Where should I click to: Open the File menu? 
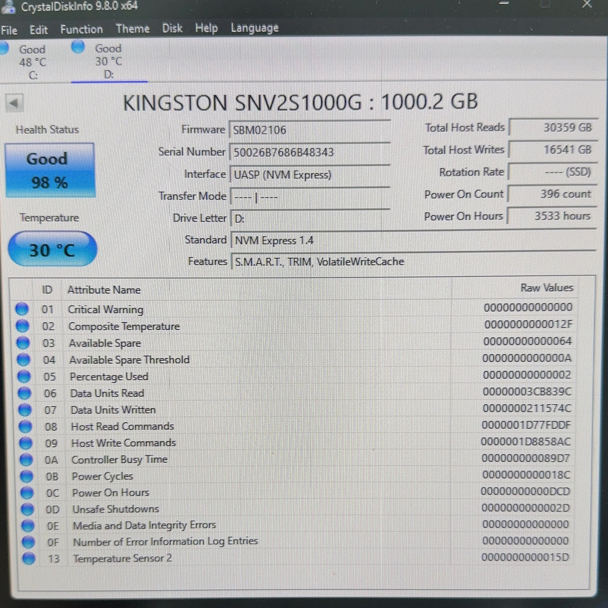[9, 30]
